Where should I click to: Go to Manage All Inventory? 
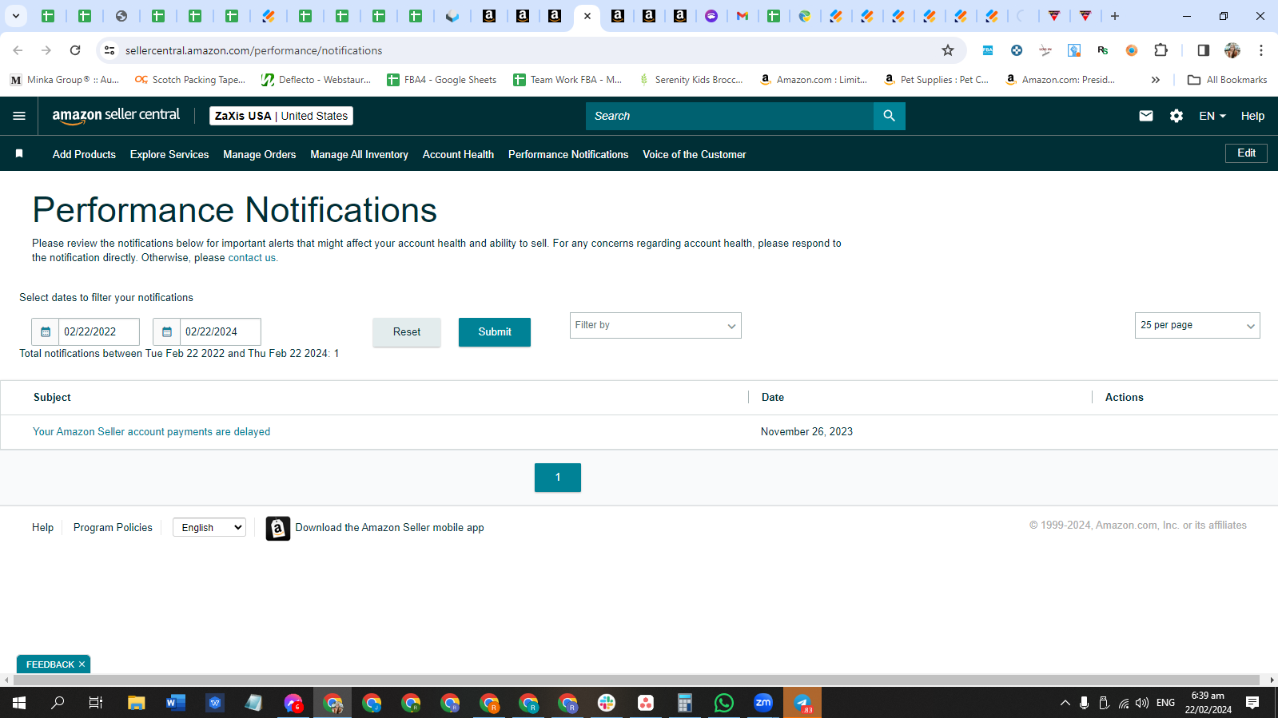pos(360,154)
